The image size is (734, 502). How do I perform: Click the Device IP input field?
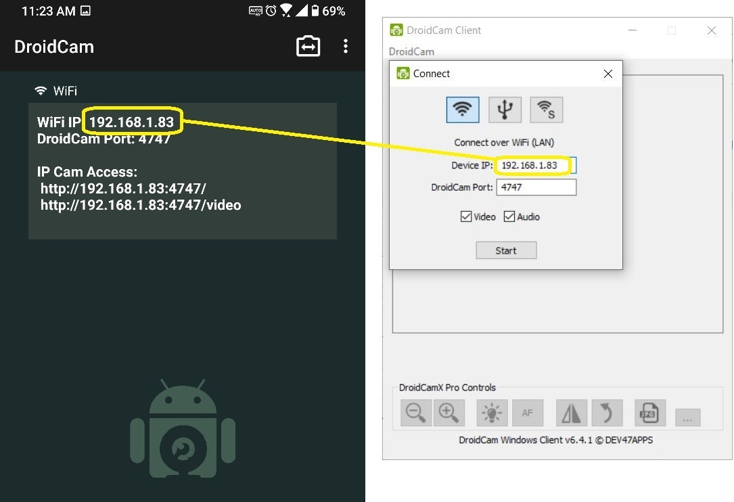536,165
